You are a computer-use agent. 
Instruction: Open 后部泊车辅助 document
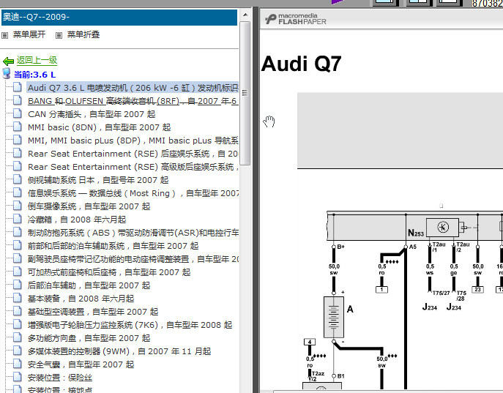click(x=89, y=285)
